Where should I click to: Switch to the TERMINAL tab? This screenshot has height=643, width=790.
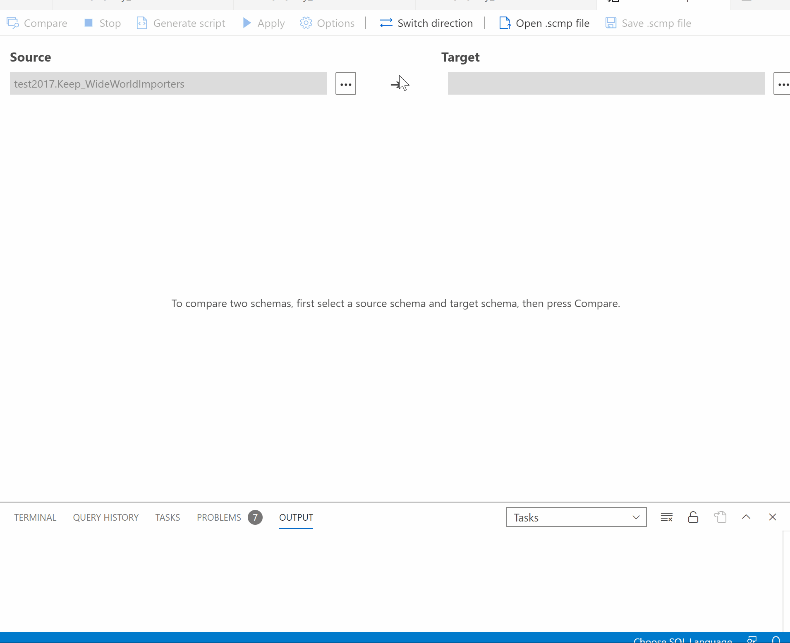point(35,517)
